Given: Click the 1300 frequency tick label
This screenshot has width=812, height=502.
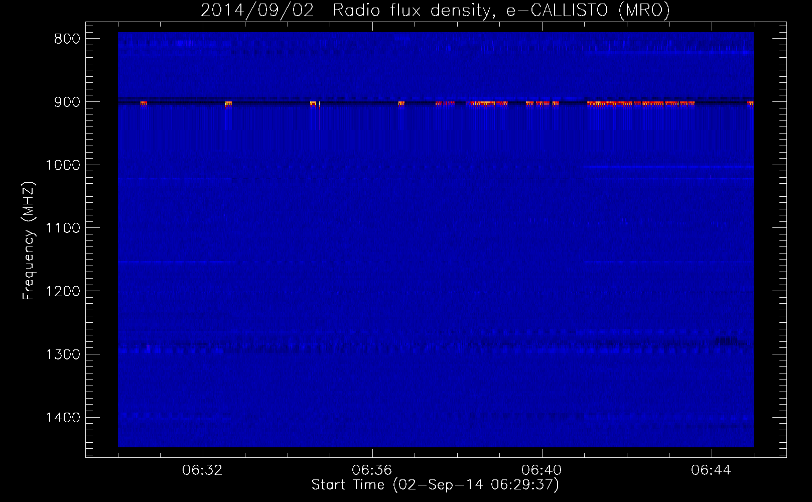Looking at the screenshot, I should [63, 355].
